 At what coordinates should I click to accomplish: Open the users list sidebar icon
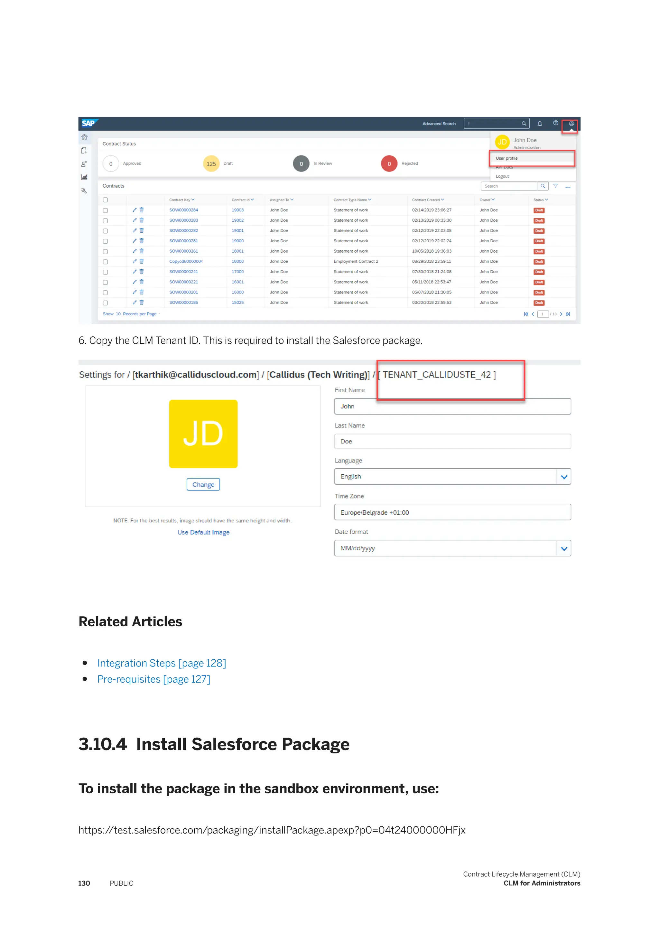click(x=84, y=164)
